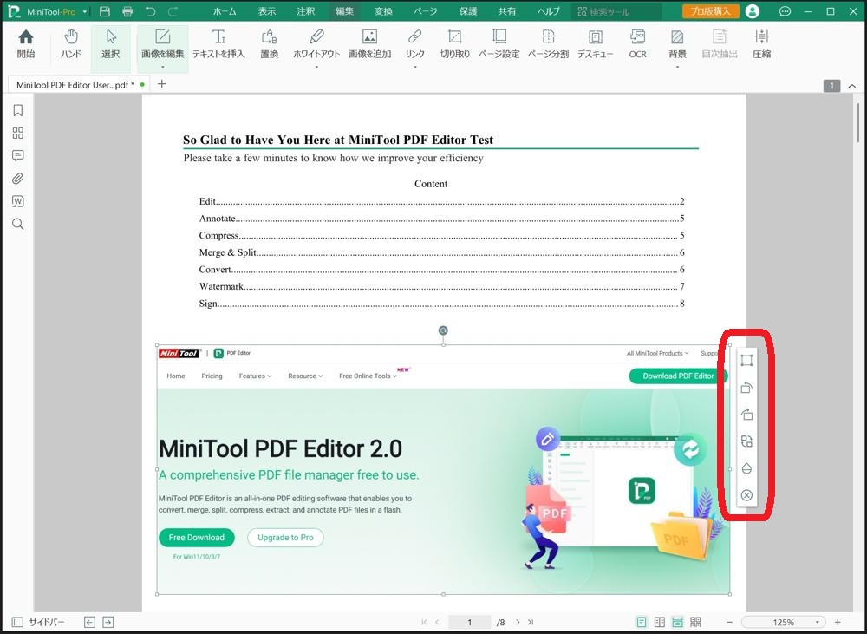Expand the dropdown arrow under 画像を編集
This screenshot has height=634, width=867.
click(x=163, y=67)
